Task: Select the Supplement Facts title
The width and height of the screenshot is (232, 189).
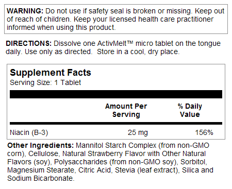Action: click(51, 73)
